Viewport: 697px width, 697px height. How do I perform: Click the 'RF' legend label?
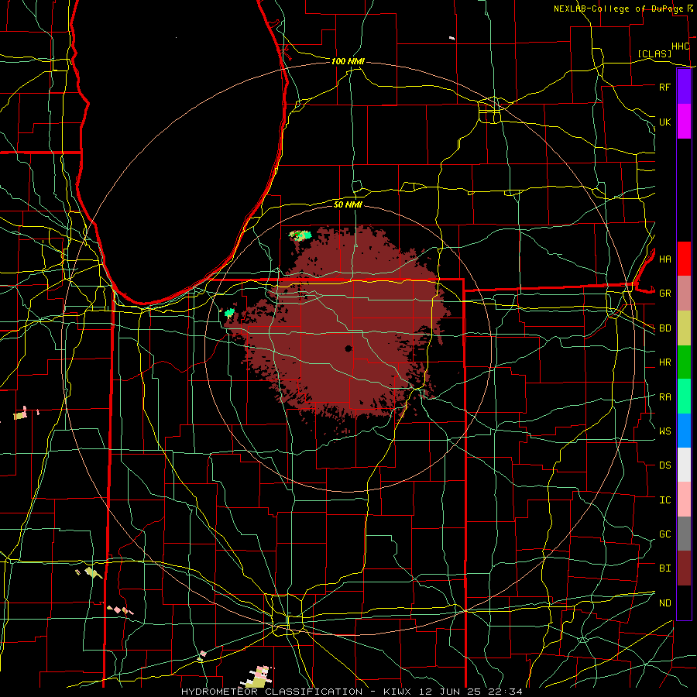664,87
